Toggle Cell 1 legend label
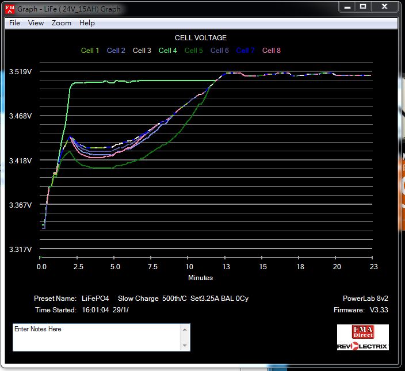Viewport: 405px width, 371px height. pos(90,51)
